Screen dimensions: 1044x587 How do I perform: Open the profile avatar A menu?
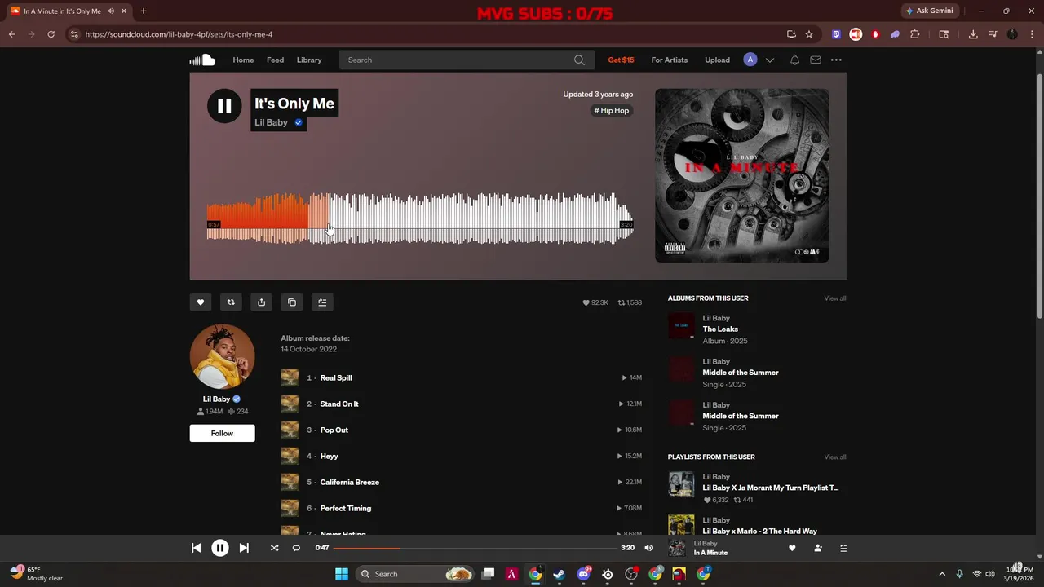(x=750, y=60)
